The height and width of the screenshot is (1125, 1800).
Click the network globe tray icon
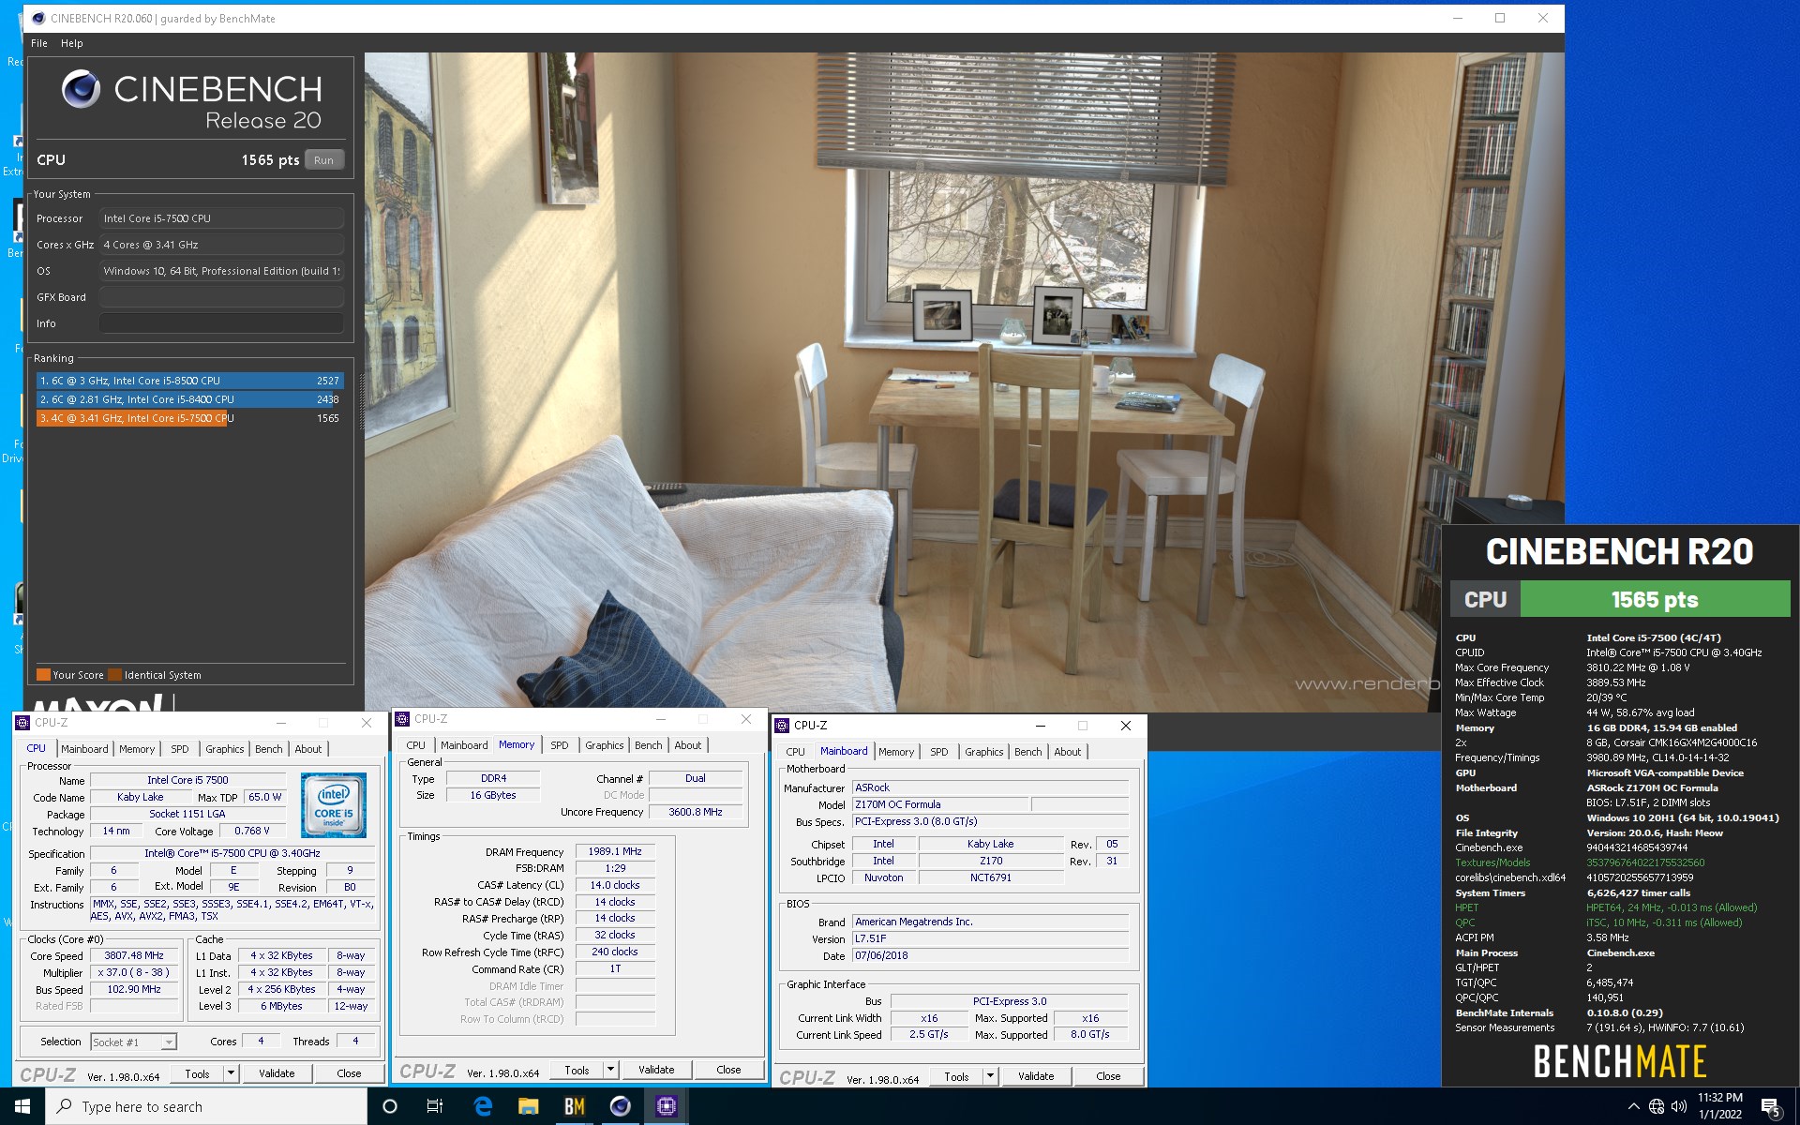1657,1106
